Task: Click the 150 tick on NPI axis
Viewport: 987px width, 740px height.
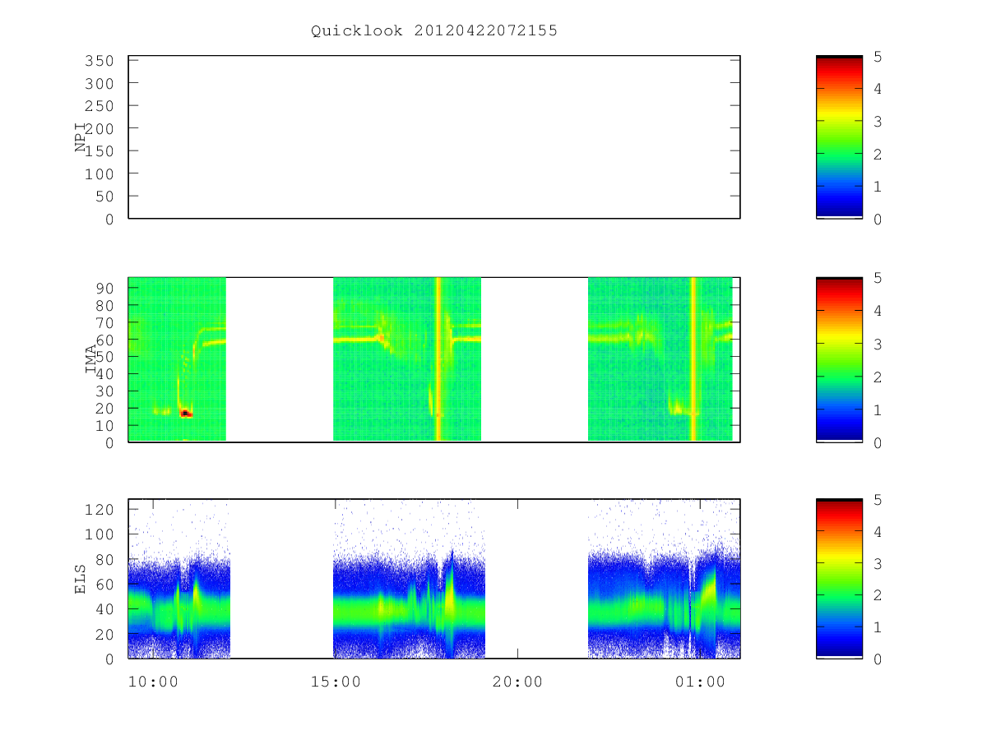Action: (x=100, y=151)
